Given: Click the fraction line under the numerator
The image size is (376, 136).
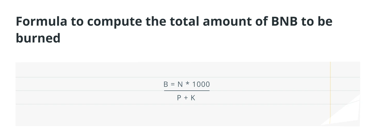Looking at the screenshot, I should click(187, 91).
